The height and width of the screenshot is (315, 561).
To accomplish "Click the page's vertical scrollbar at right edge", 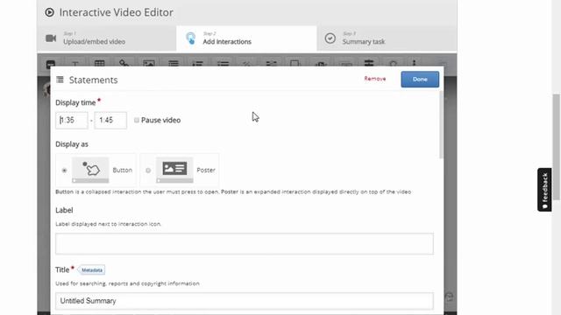I will (x=556, y=147).
